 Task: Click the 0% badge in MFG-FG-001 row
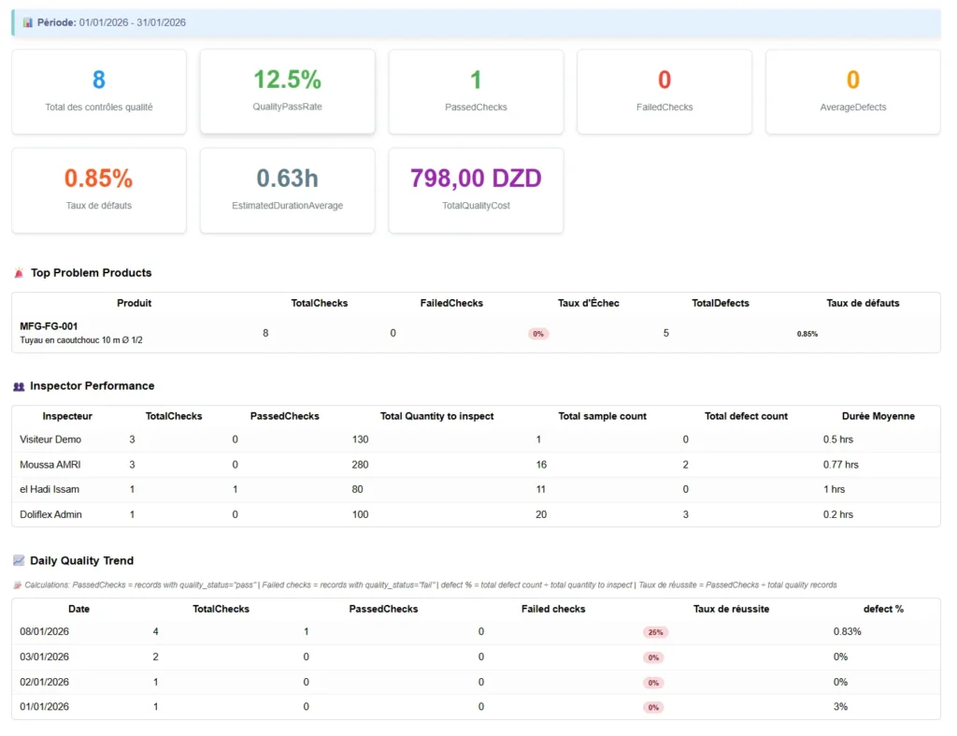click(538, 334)
